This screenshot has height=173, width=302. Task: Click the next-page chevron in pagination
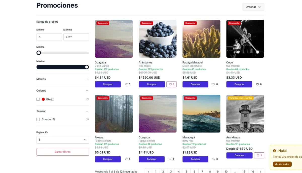(260, 171)
